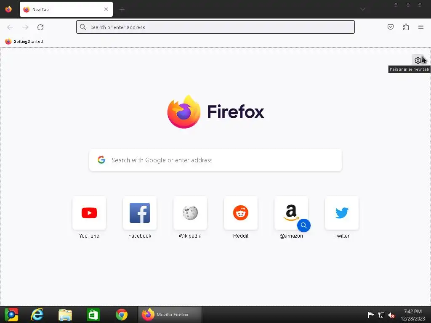
Task: Open the Getting Started bookmark
Action: coord(24,42)
